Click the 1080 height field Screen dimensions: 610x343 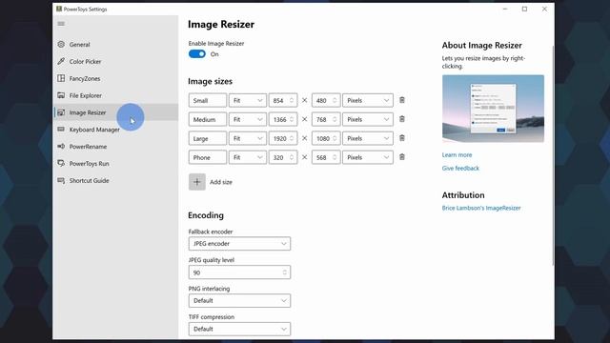point(326,138)
